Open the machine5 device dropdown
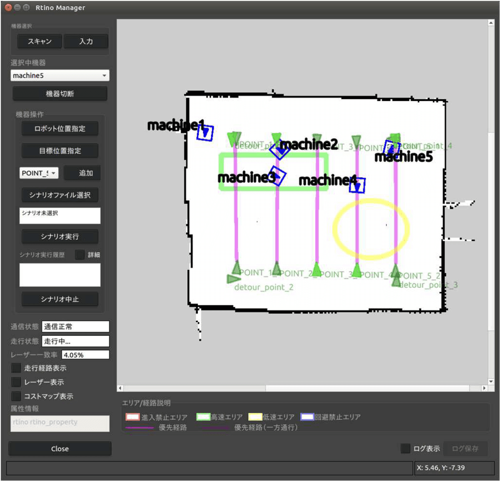500x481 pixels. [60, 75]
